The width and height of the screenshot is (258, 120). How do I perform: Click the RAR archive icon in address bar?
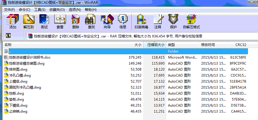click(x=30, y=36)
